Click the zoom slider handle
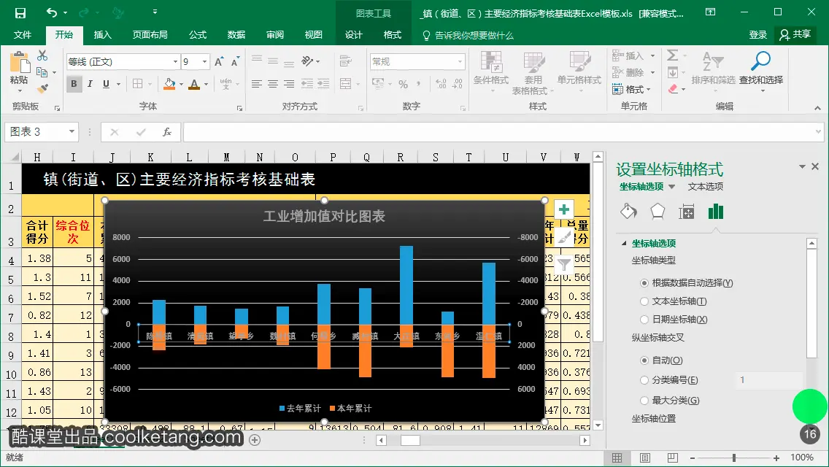The height and width of the screenshot is (467, 829). click(734, 458)
